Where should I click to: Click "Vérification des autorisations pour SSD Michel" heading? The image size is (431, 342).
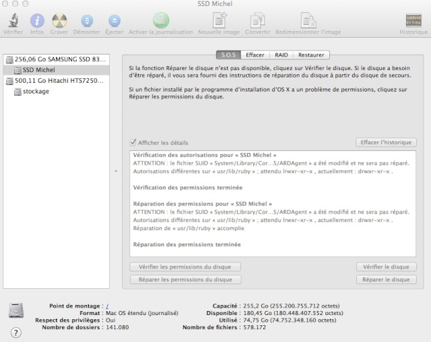pos(205,155)
